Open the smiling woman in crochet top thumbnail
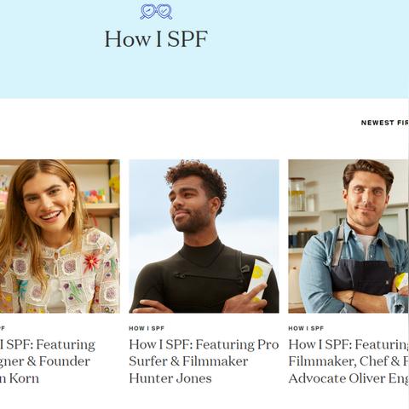 point(60,236)
